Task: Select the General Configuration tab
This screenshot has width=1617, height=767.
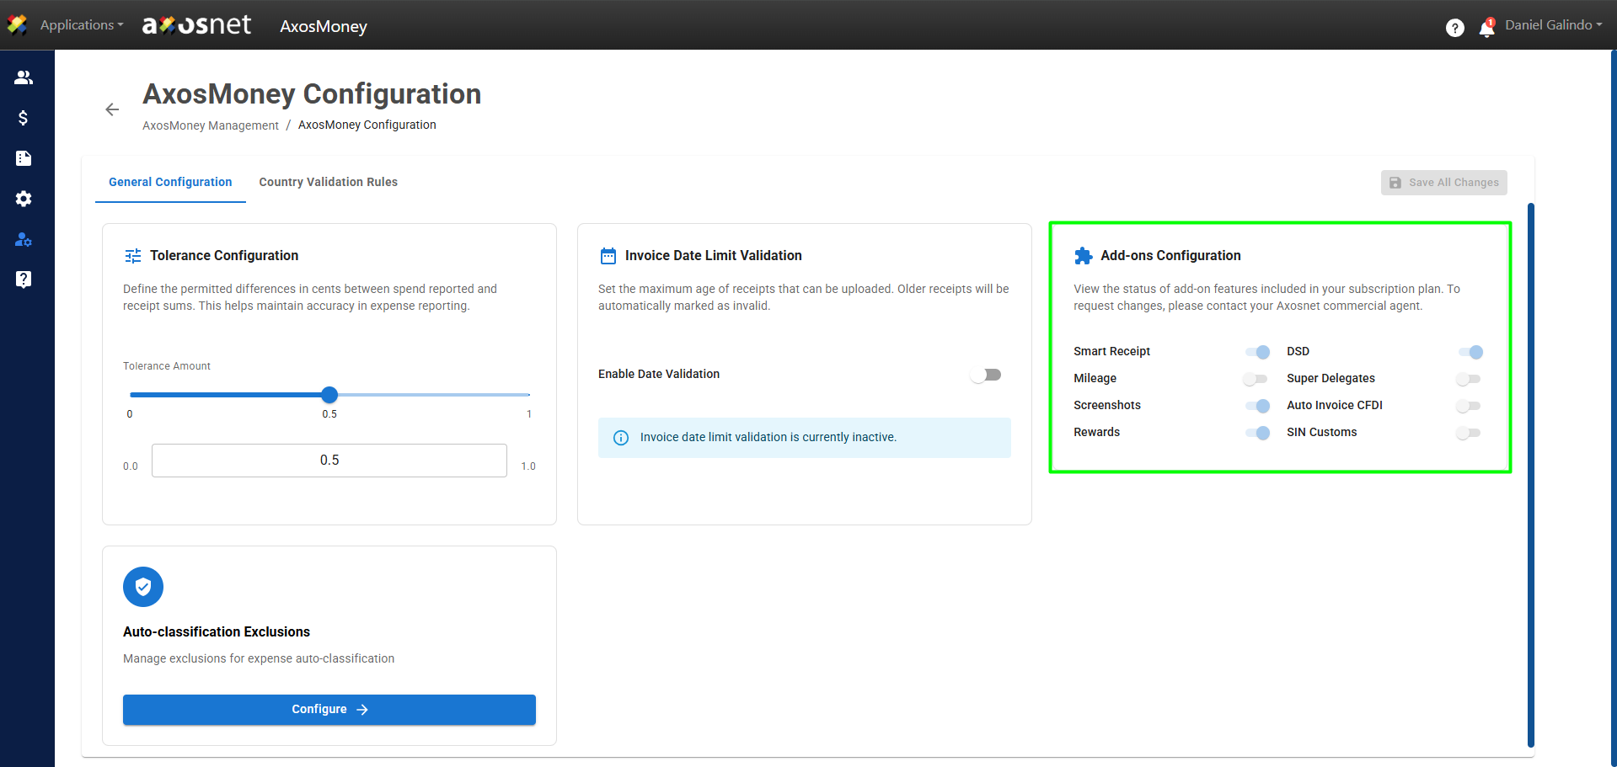Action: pyautogui.click(x=170, y=182)
